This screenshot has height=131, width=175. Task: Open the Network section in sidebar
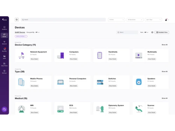[4, 43]
